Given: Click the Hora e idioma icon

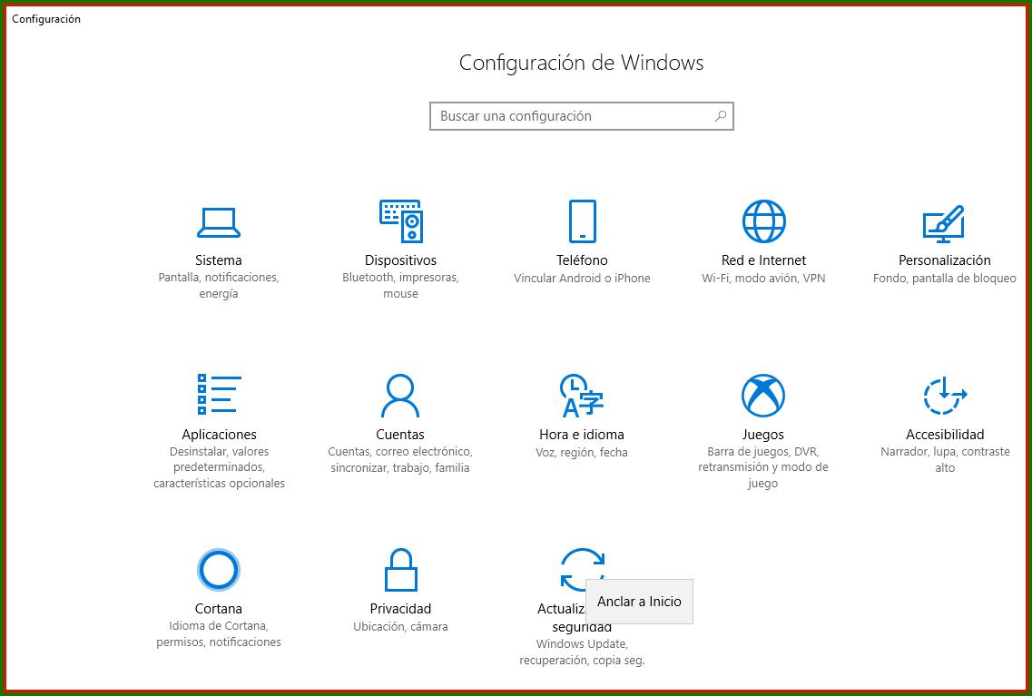Looking at the screenshot, I should [581, 394].
